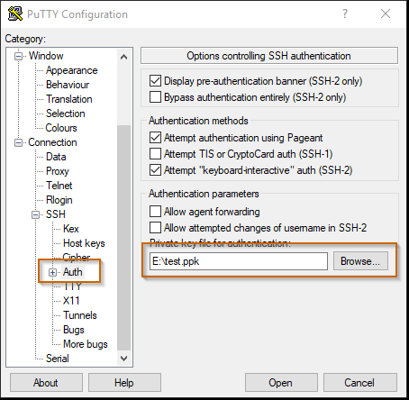Open the Kex settings
Screen dimensions: 409x400
point(71,229)
